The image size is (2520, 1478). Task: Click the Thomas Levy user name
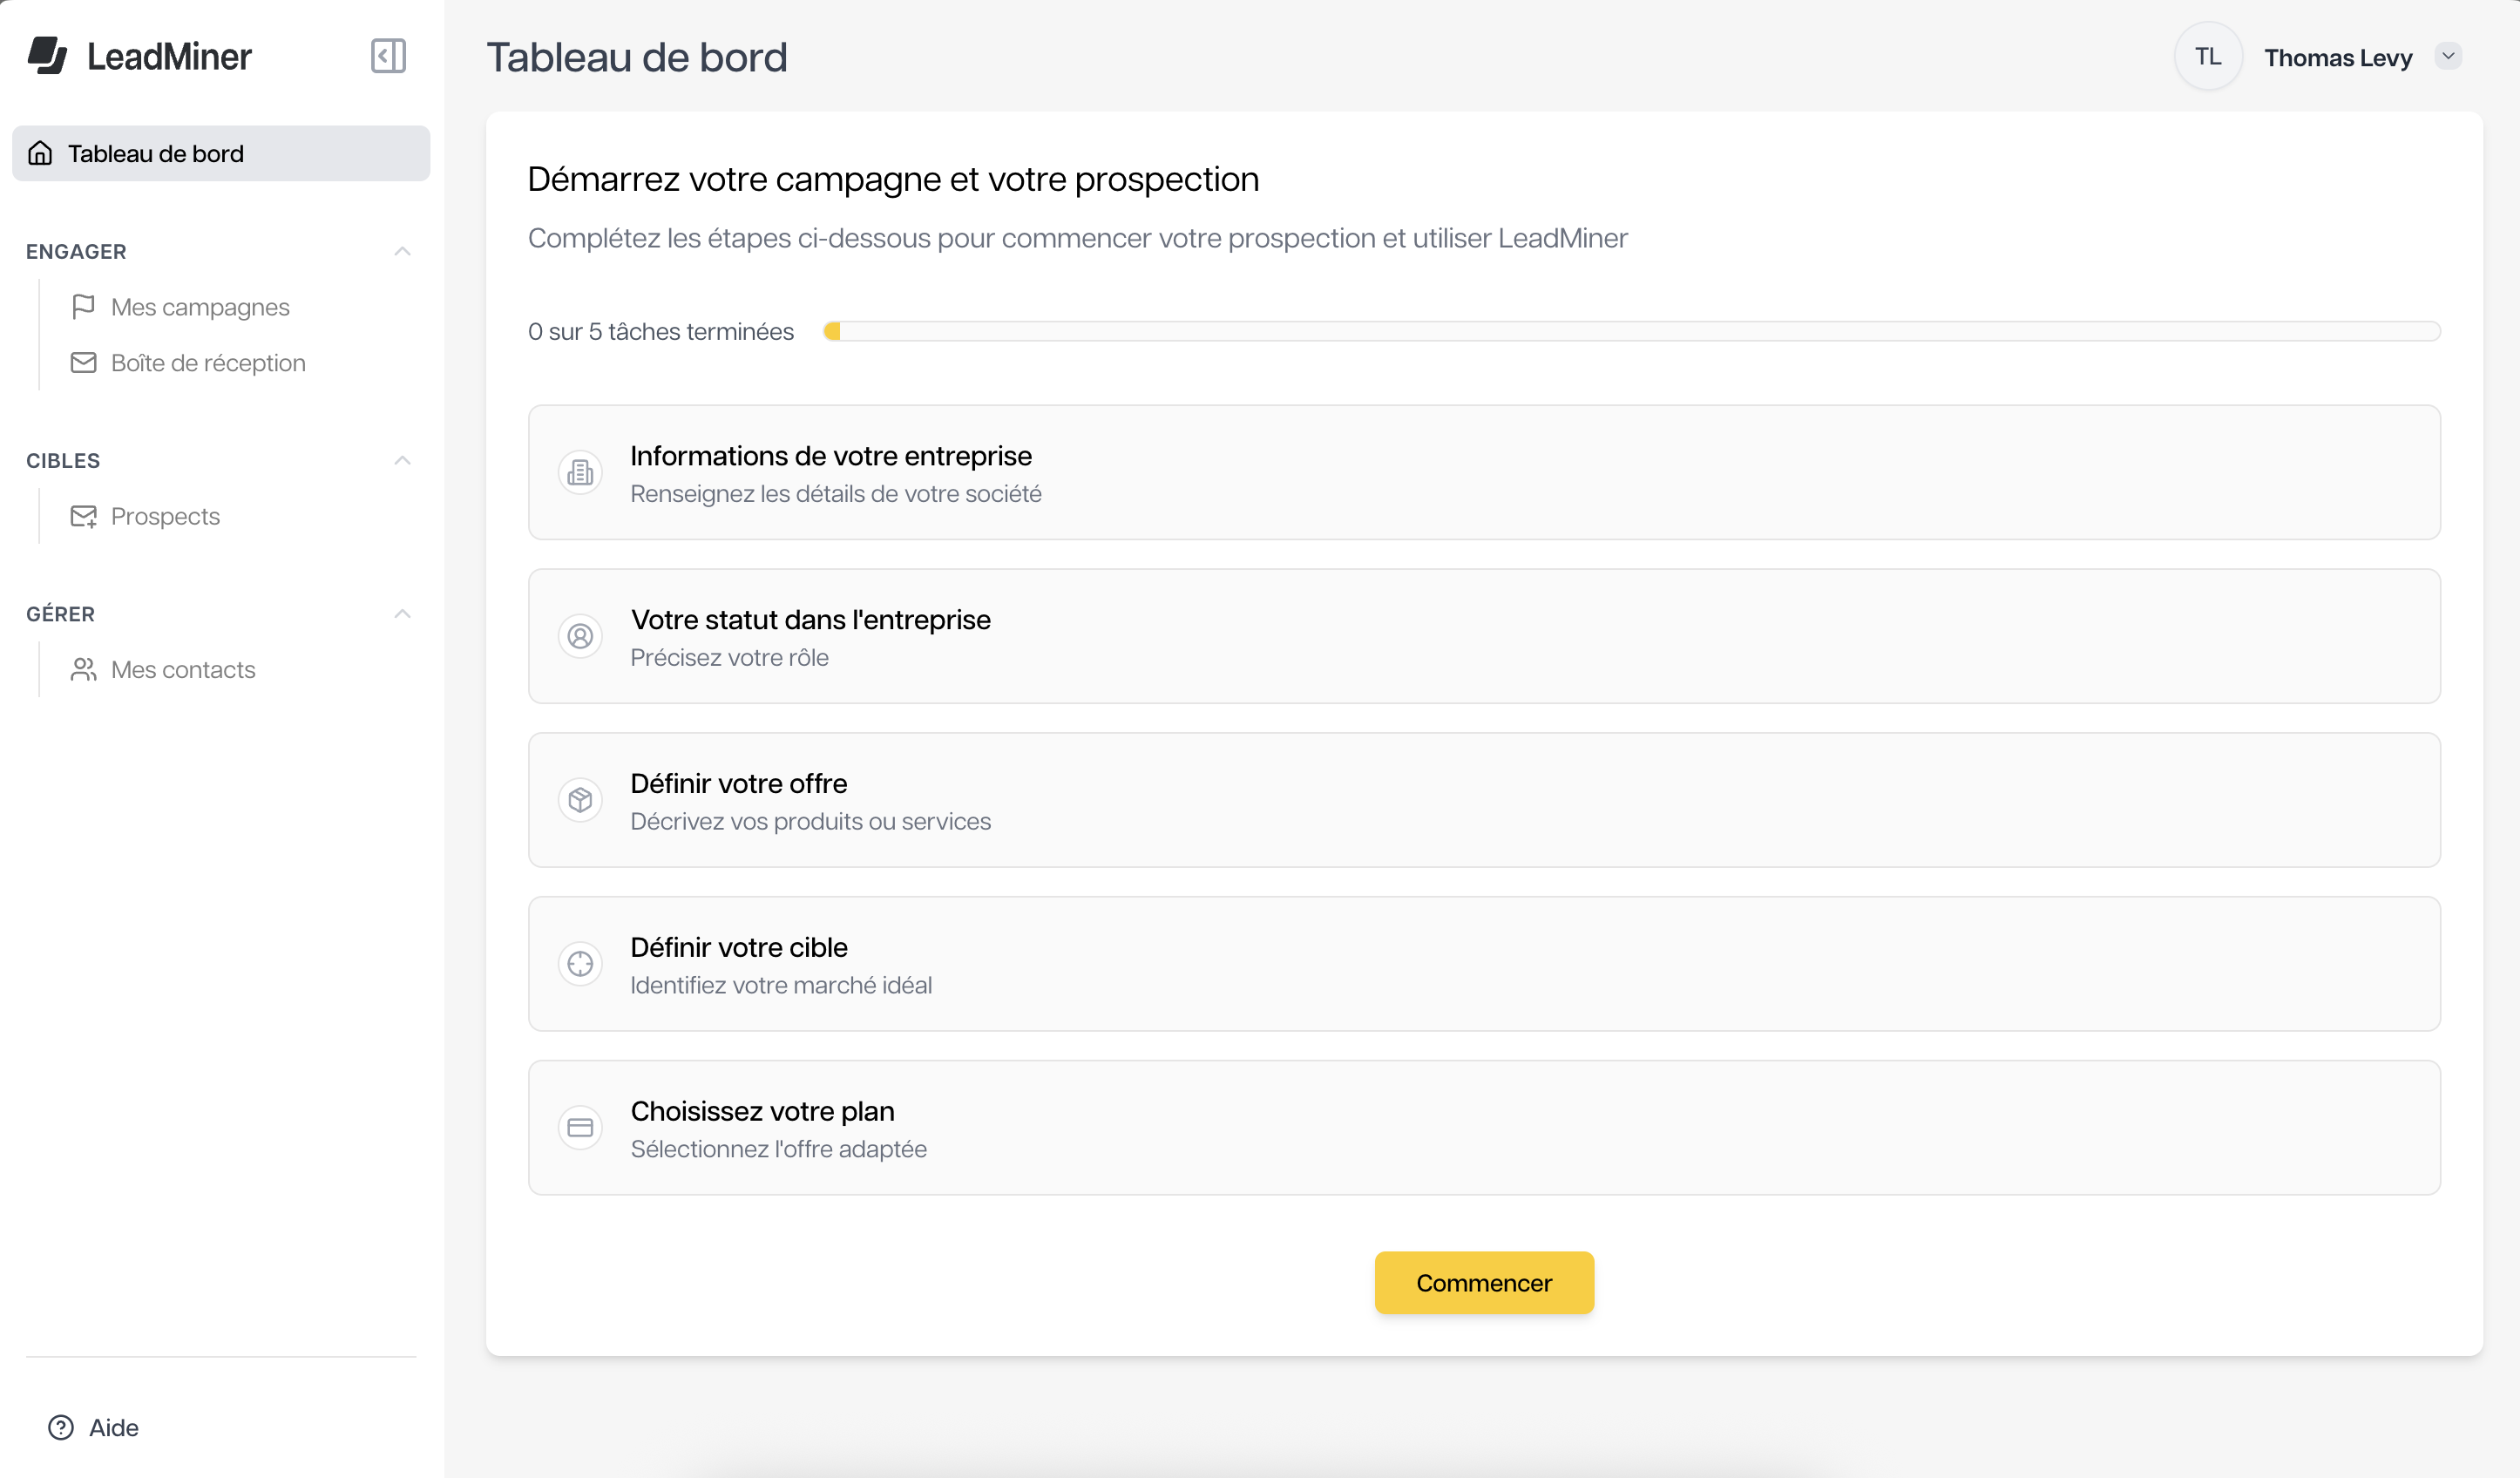pyautogui.click(x=2338, y=58)
